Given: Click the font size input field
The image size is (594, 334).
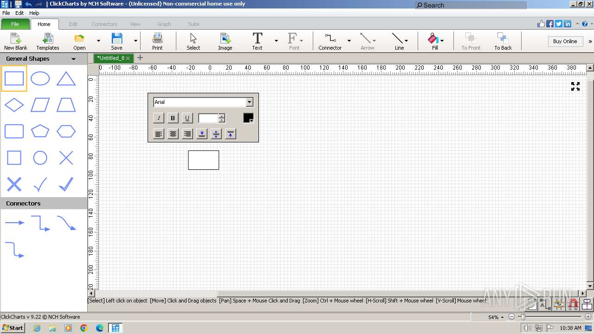Looking at the screenshot, I should tap(208, 118).
